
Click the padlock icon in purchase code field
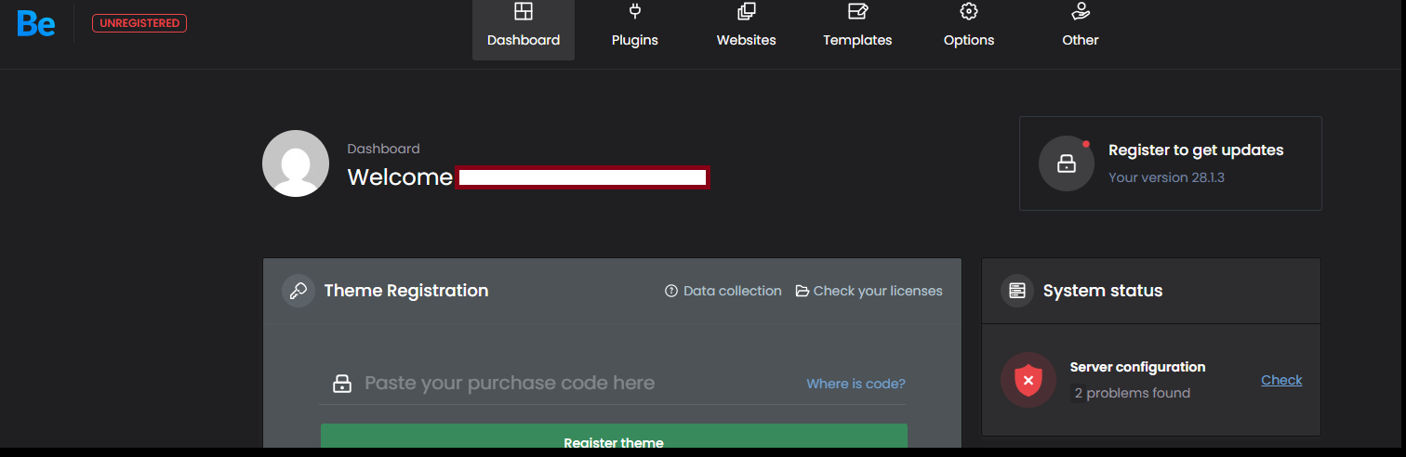[342, 384]
